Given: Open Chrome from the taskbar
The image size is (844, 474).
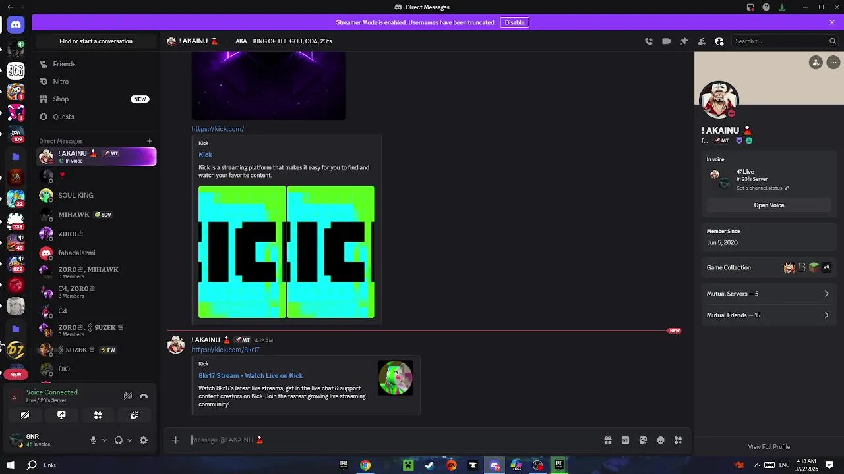Looking at the screenshot, I should coord(365,465).
